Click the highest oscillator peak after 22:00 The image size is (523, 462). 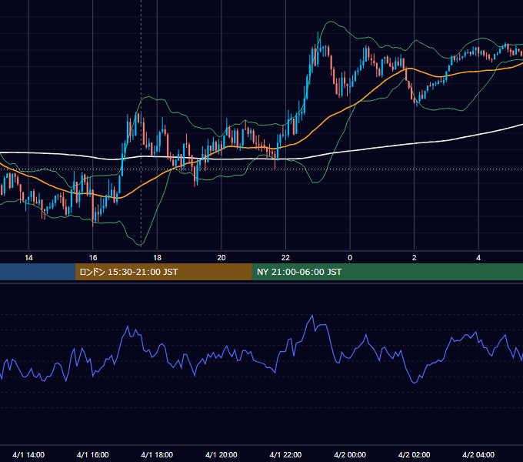[312, 316]
